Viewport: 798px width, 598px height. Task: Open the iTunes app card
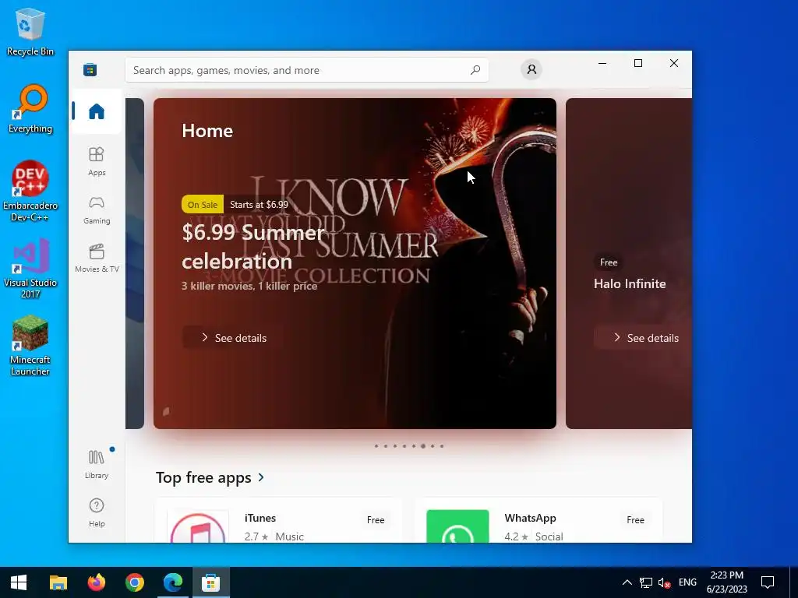[278, 521]
